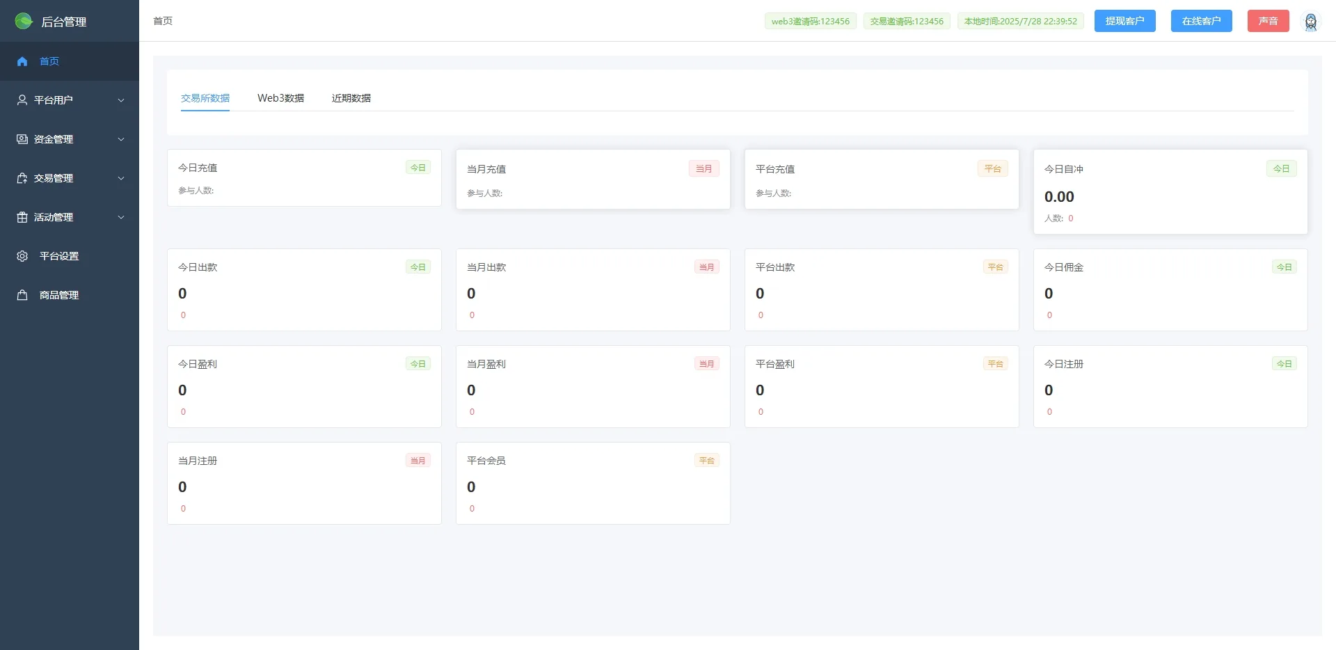The image size is (1336, 650).
Task: Open the user avatar in top right
Action: [x=1310, y=22]
